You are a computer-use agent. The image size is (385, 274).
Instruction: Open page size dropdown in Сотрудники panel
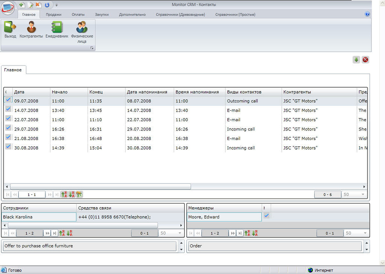[x=180, y=233]
